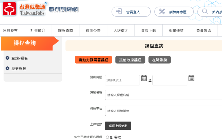Open the start date calendar icon
222x140 pixels.
tap(144, 78)
